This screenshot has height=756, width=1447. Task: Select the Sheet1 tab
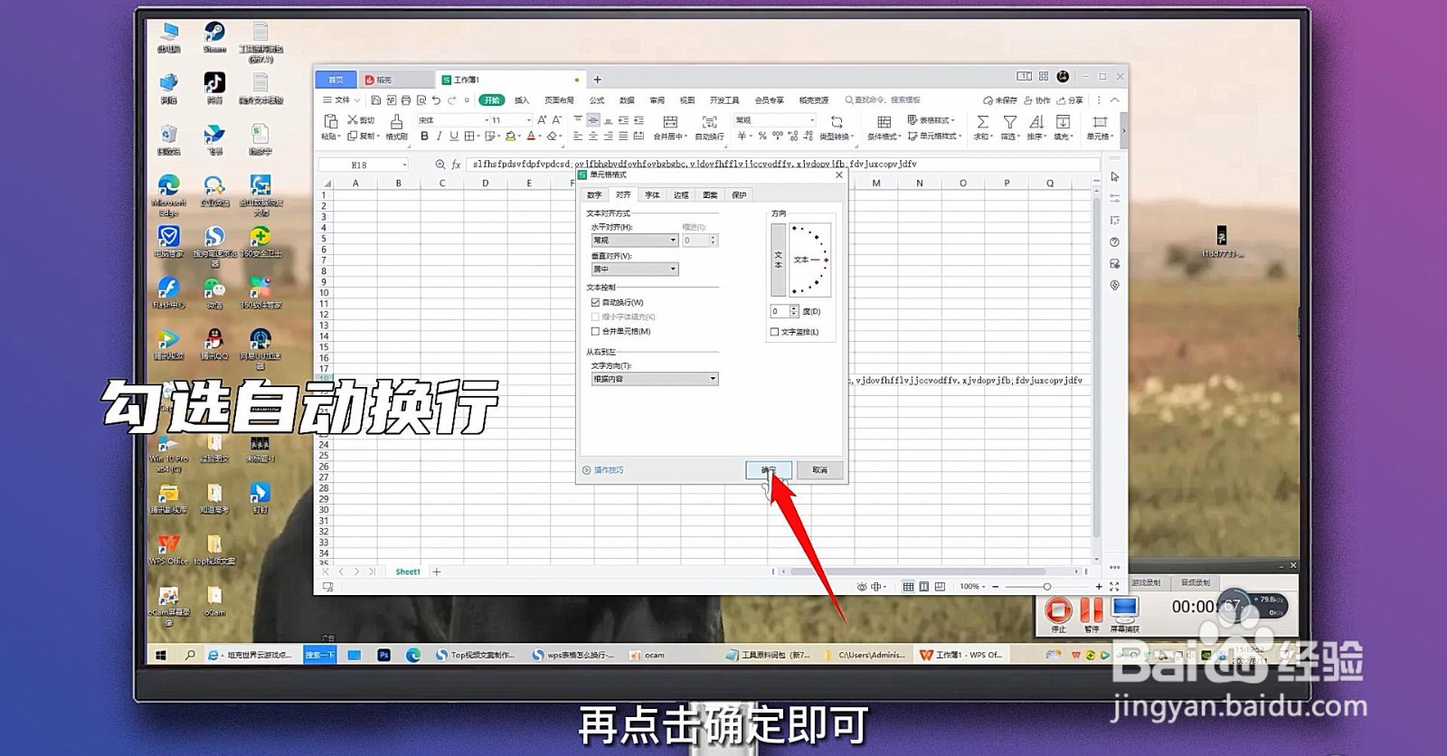(408, 572)
